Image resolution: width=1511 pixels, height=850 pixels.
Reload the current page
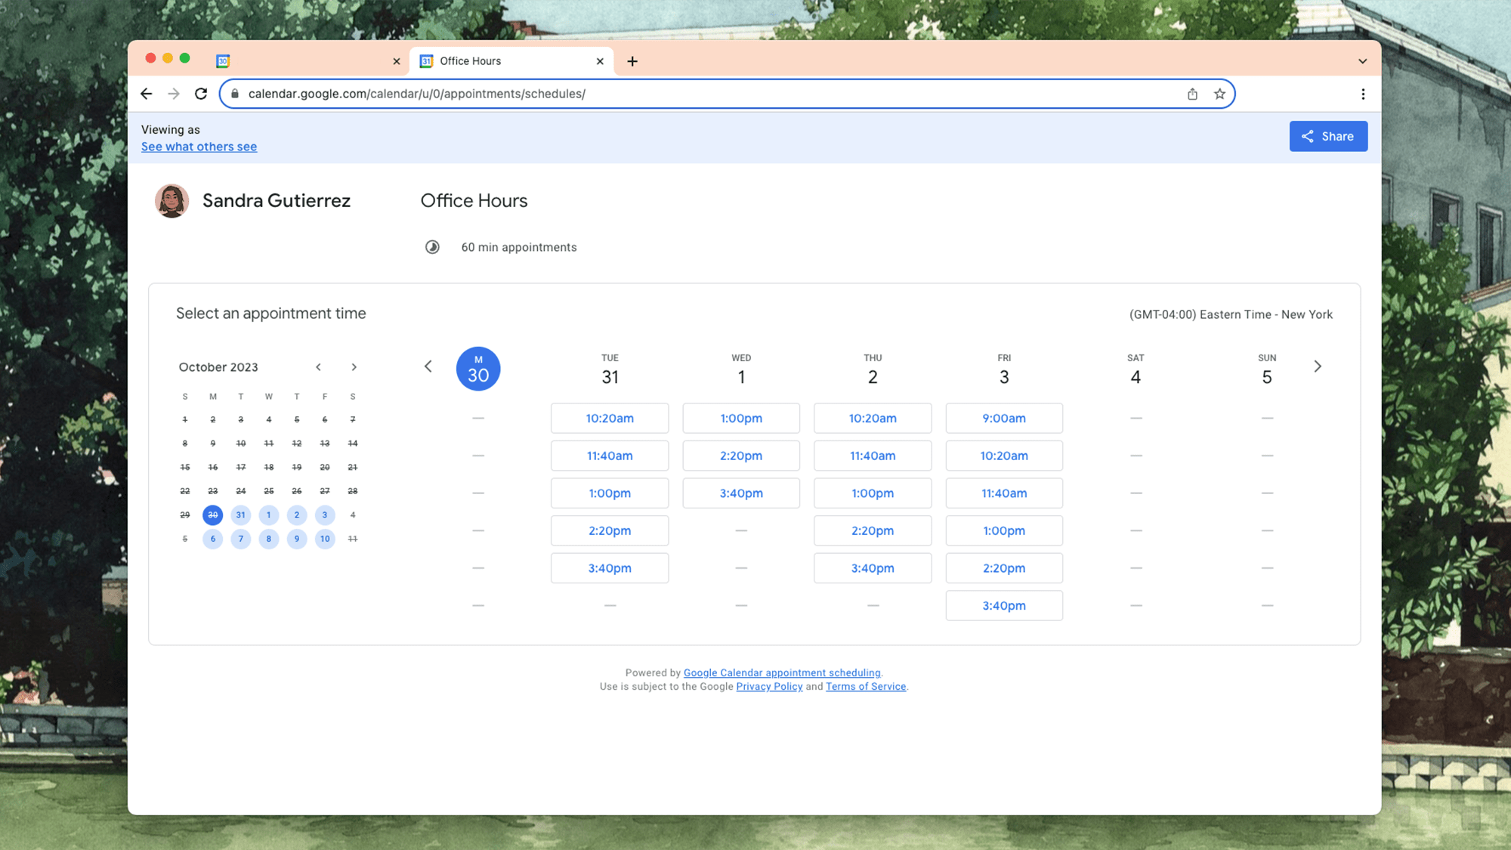(x=201, y=94)
